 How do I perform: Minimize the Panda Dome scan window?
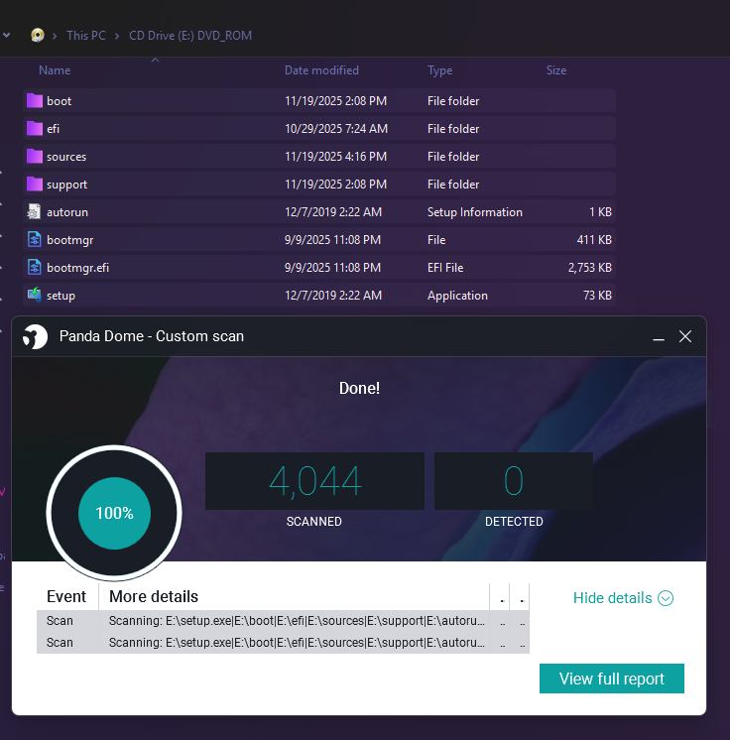tap(659, 337)
